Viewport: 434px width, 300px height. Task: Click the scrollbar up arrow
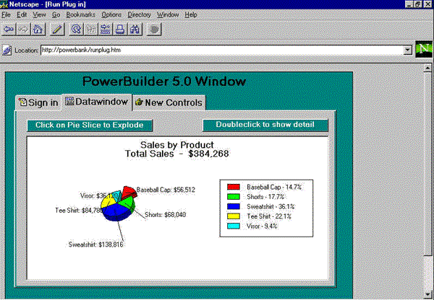coord(427,68)
